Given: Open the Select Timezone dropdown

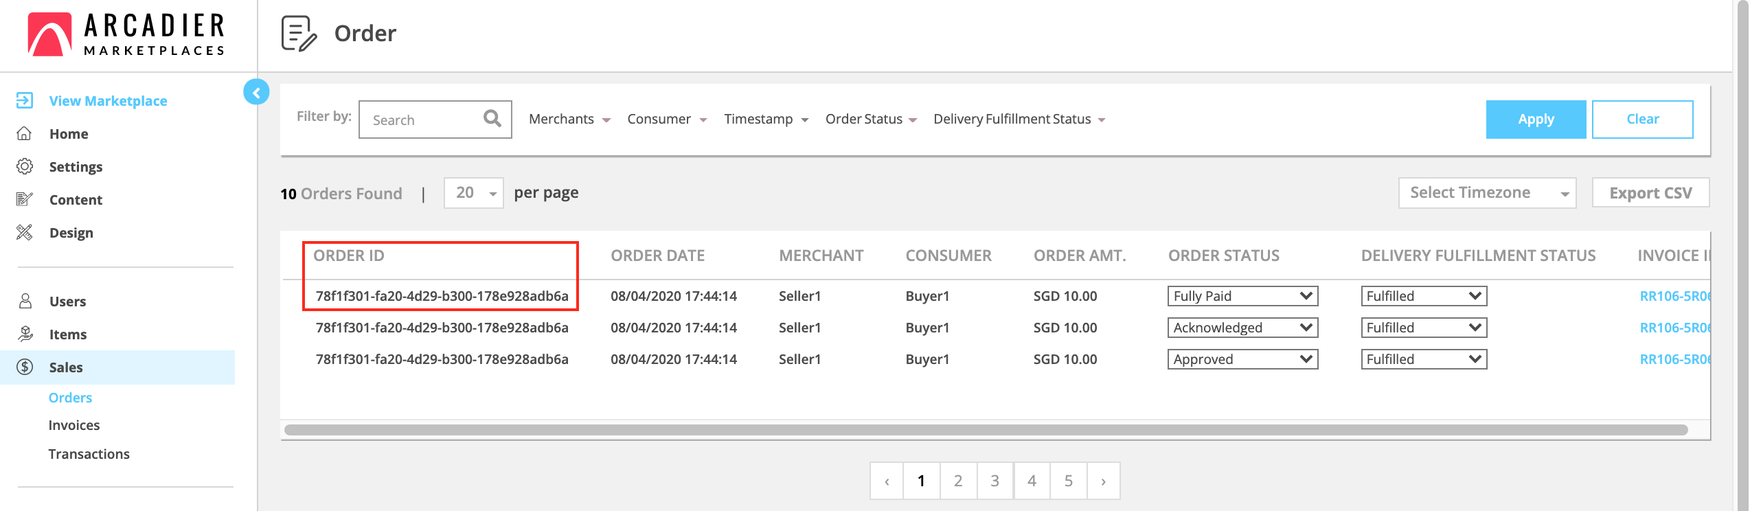Looking at the screenshot, I should click(1486, 193).
